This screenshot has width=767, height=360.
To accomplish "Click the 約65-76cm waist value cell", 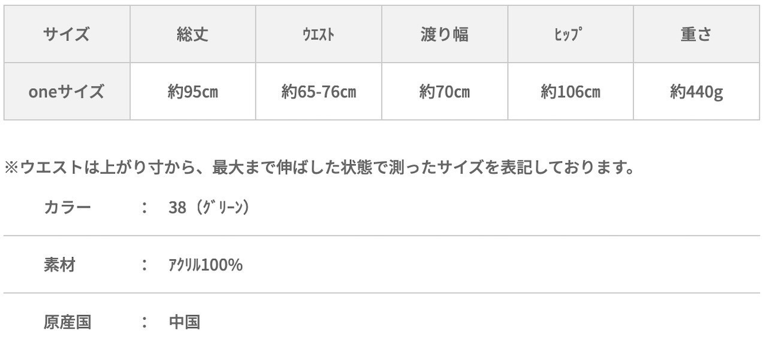I will [318, 92].
